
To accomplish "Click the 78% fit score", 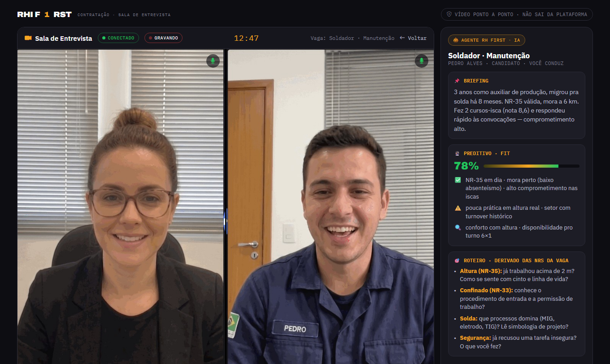I will click(466, 166).
